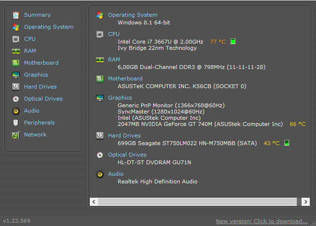Go to Peripherals in the sidebar
This screenshot has width=316, height=226.
(x=39, y=123)
